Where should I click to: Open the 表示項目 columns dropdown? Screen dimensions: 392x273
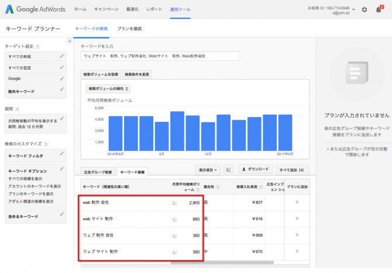tap(208, 170)
